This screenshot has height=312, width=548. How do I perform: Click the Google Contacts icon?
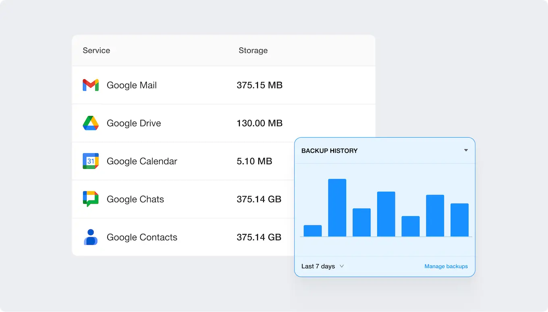(x=90, y=237)
